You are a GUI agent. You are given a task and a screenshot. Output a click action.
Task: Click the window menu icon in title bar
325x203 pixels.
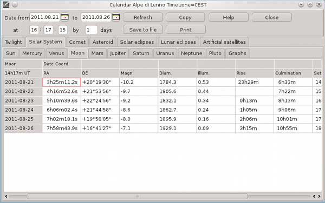point(6,4)
